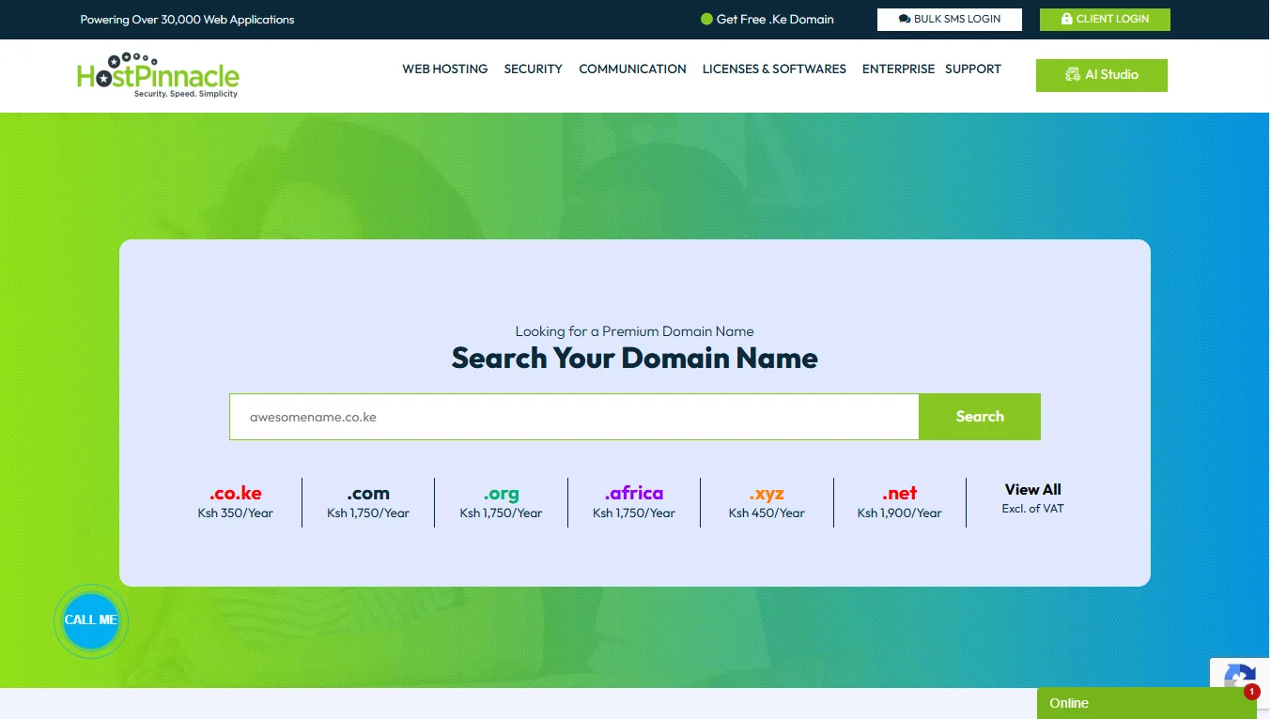Click the HostPinnacle logo
1271x719 pixels.
(x=158, y=75)
